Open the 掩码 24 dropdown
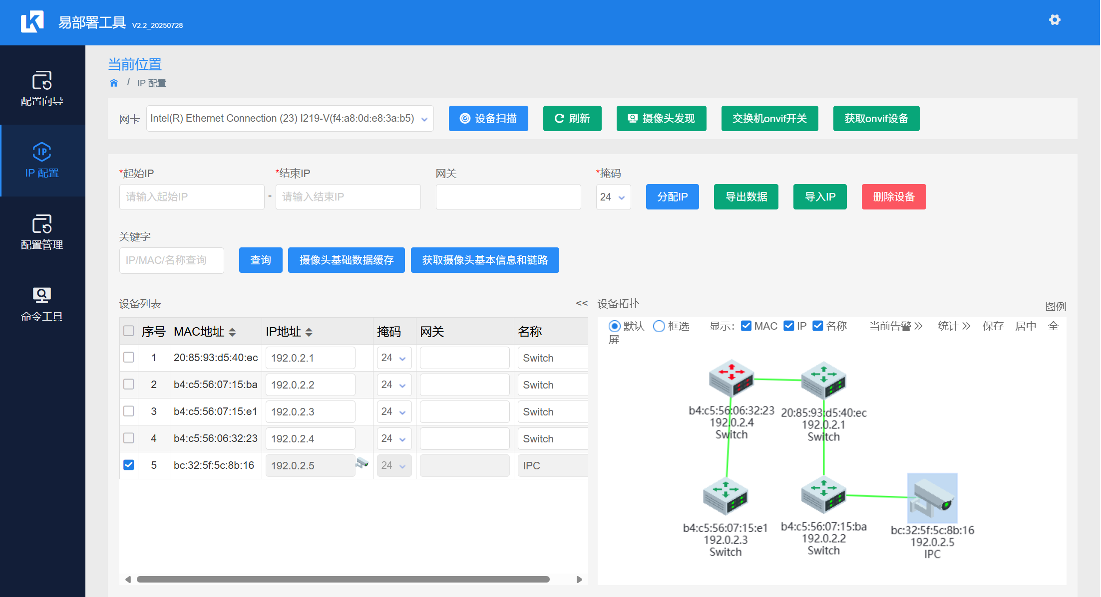Image resolution: width=1101 pixels, height=597 pixels. click(x=613, y=197)
